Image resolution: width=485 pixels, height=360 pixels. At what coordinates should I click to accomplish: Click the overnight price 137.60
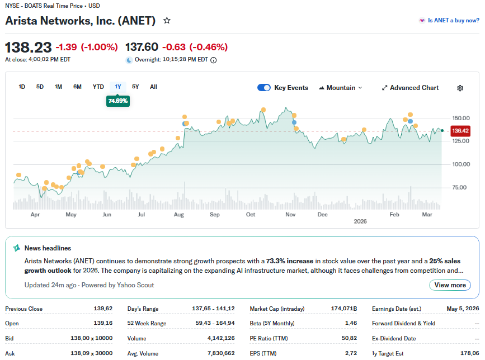coord(142,47)
